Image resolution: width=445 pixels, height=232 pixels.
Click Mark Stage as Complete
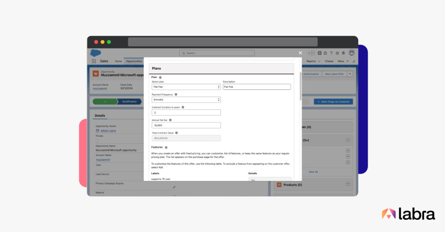coord(333,102)
